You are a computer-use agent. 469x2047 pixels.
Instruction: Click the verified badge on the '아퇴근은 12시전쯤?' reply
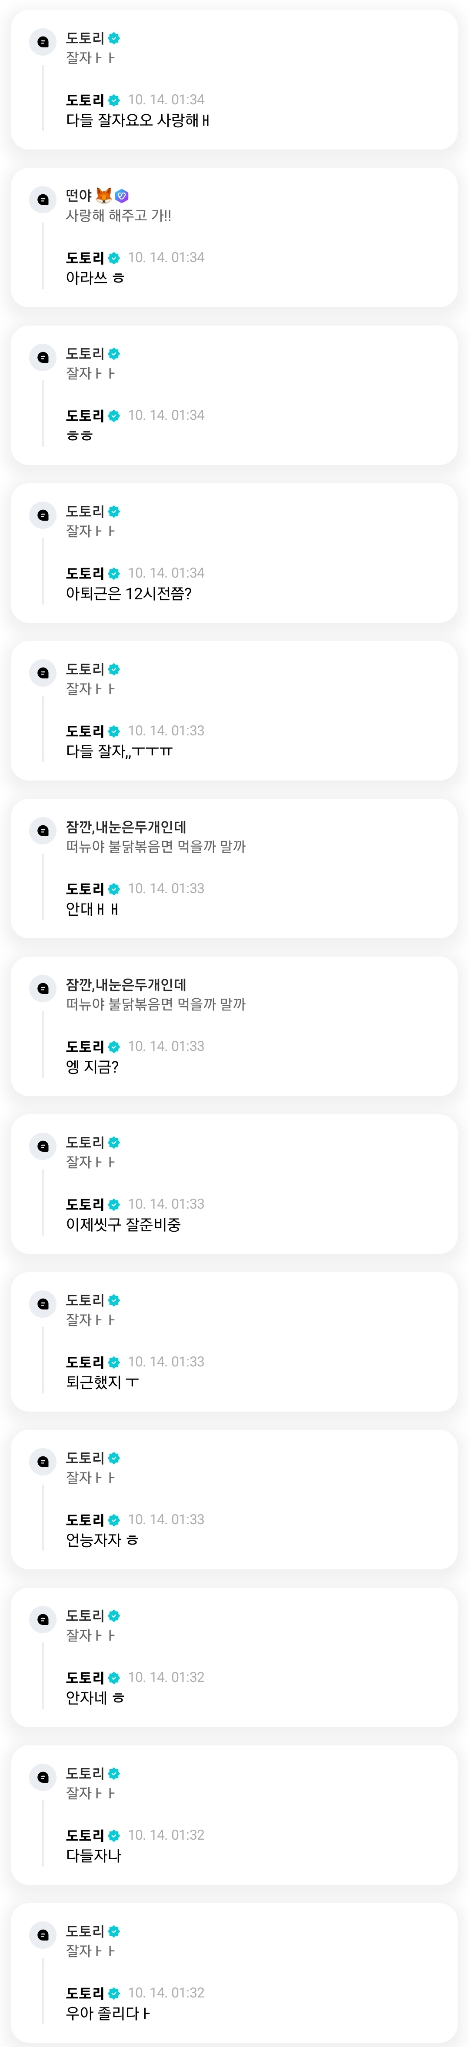pyautogui.click(x=114, y=574)
